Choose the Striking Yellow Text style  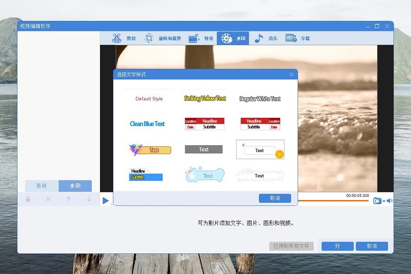pyautogui.click(x=205, y=99)
